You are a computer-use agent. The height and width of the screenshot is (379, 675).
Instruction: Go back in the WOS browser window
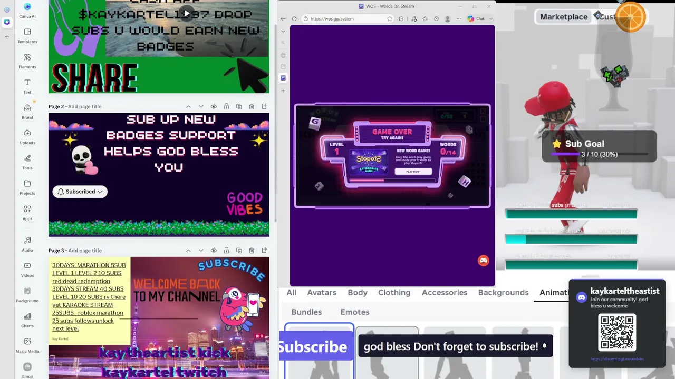[283, 19]
